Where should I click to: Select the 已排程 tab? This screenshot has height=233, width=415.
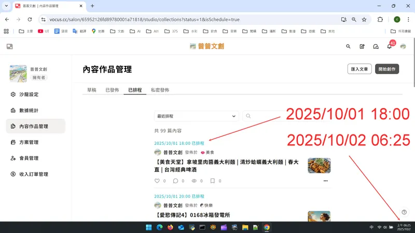click(x=135, y=90)
